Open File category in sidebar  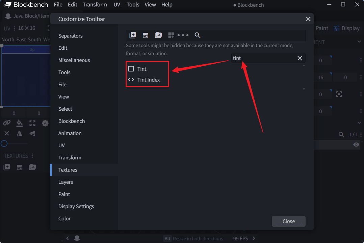coord(84,85)
